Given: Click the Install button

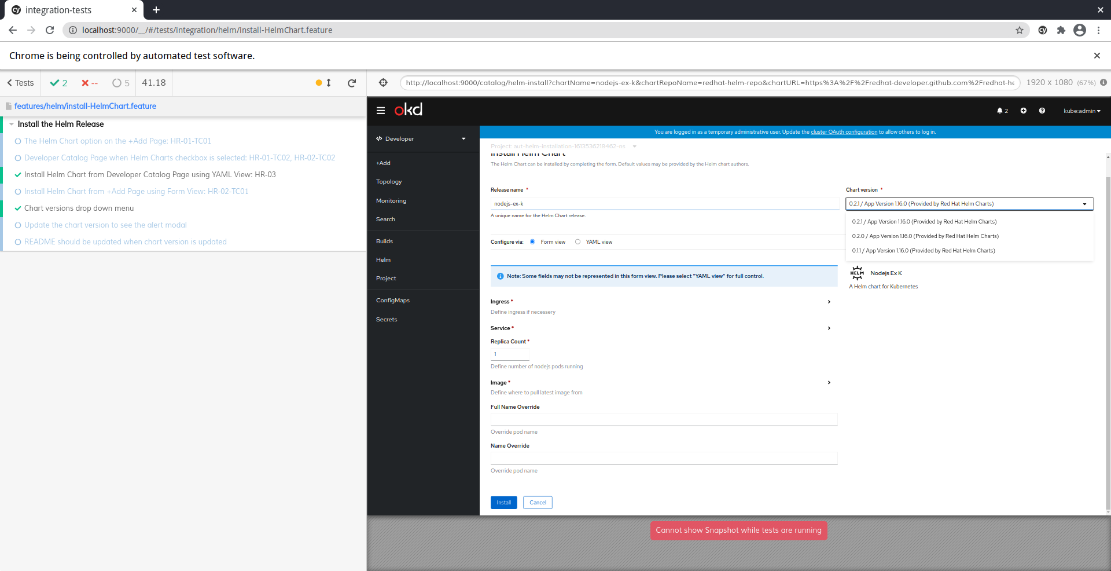Looking at the screenshot, I should [503, 502].
